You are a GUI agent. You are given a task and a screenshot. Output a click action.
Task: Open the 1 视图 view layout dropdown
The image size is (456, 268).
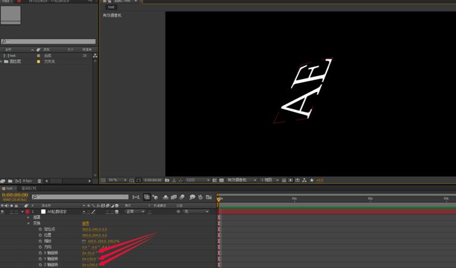270,180
